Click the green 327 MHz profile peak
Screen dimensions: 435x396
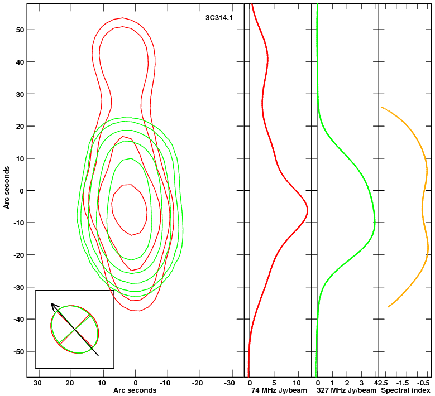[x=375, y=222]
